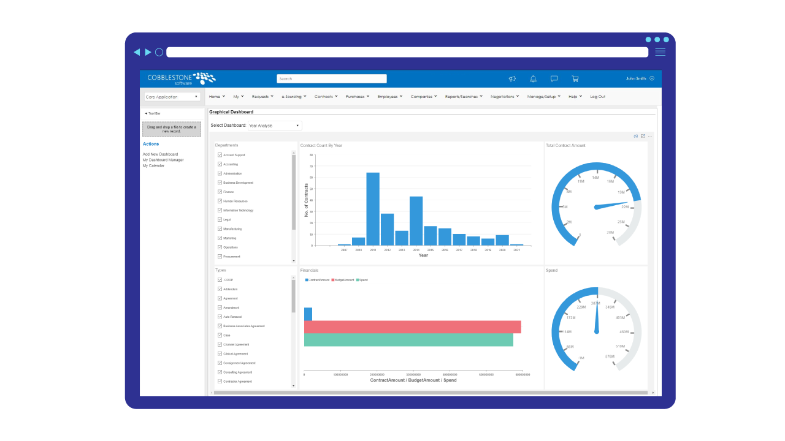Image resolution: width=785 pixels, height=441 pixels.
Task: Expand the My menu
Action: coord(238,97)
